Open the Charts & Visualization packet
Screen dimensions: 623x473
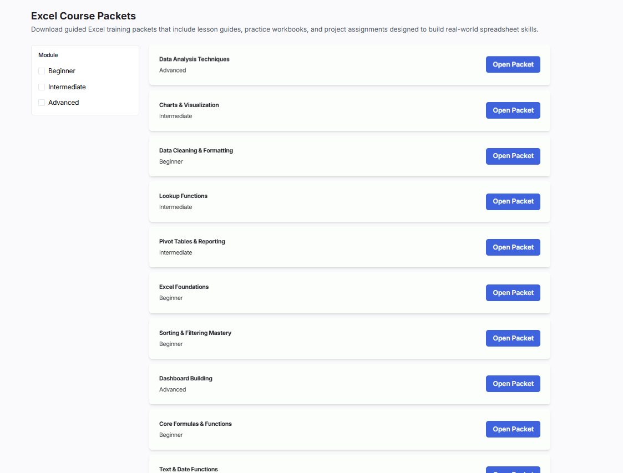[513, 110]
